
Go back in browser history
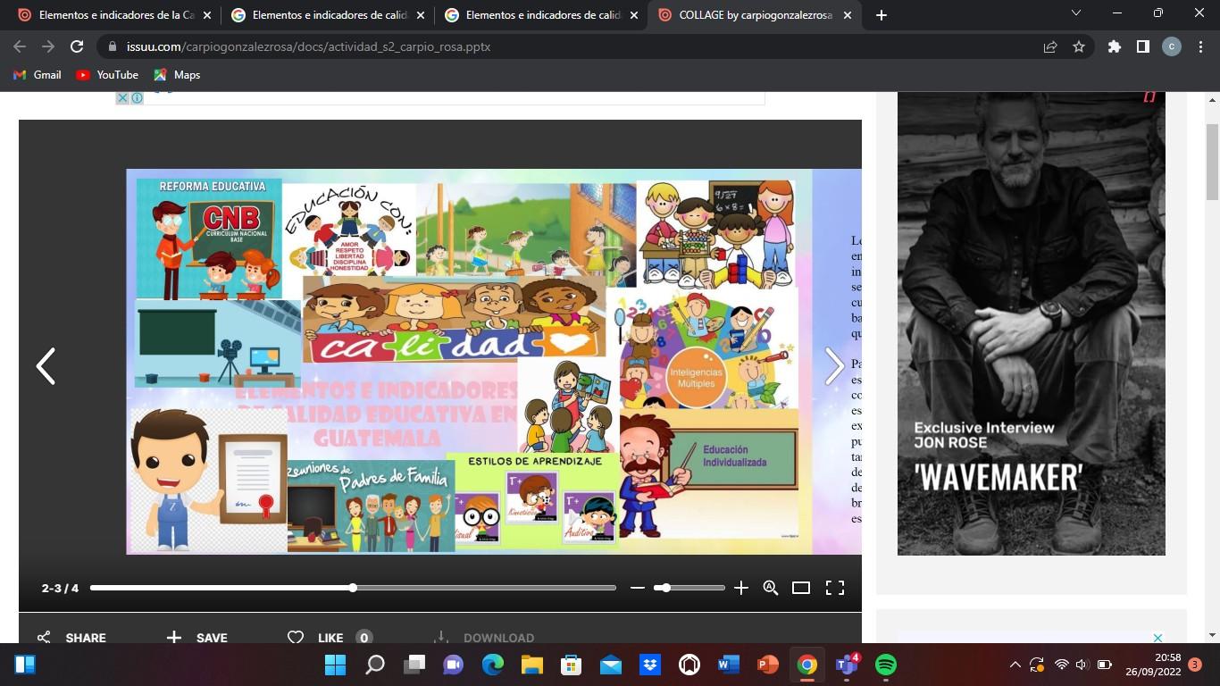20,47
